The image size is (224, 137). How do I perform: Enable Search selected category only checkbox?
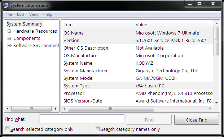tap(7, 129)
